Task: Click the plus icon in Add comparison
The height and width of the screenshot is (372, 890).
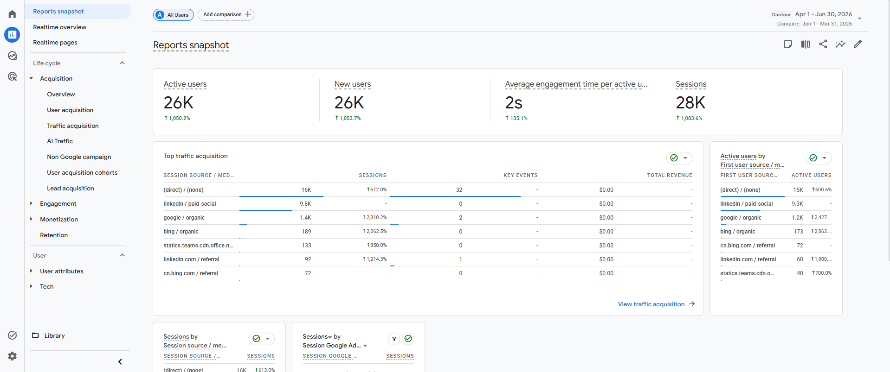Action: [248, 14]
